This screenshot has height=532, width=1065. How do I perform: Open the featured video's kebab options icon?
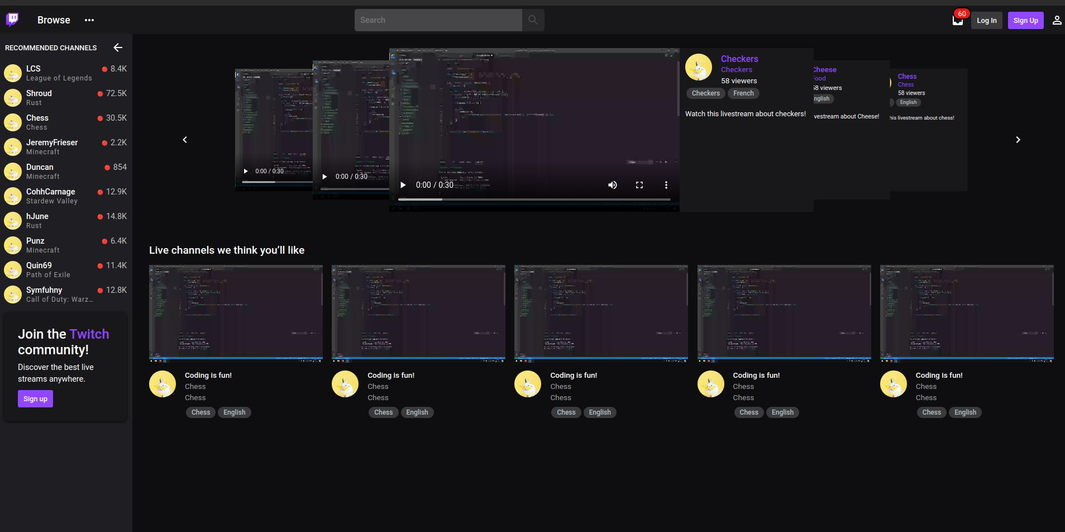coord(666,184)
